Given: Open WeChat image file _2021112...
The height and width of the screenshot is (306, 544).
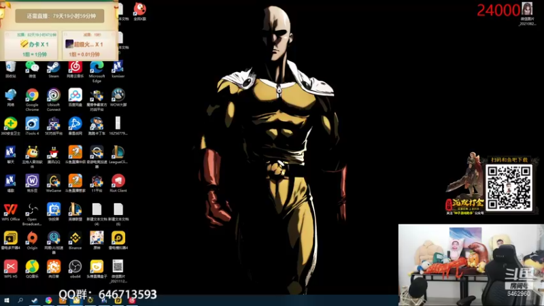Looking at the screenshot, I should tap(118, 271).
